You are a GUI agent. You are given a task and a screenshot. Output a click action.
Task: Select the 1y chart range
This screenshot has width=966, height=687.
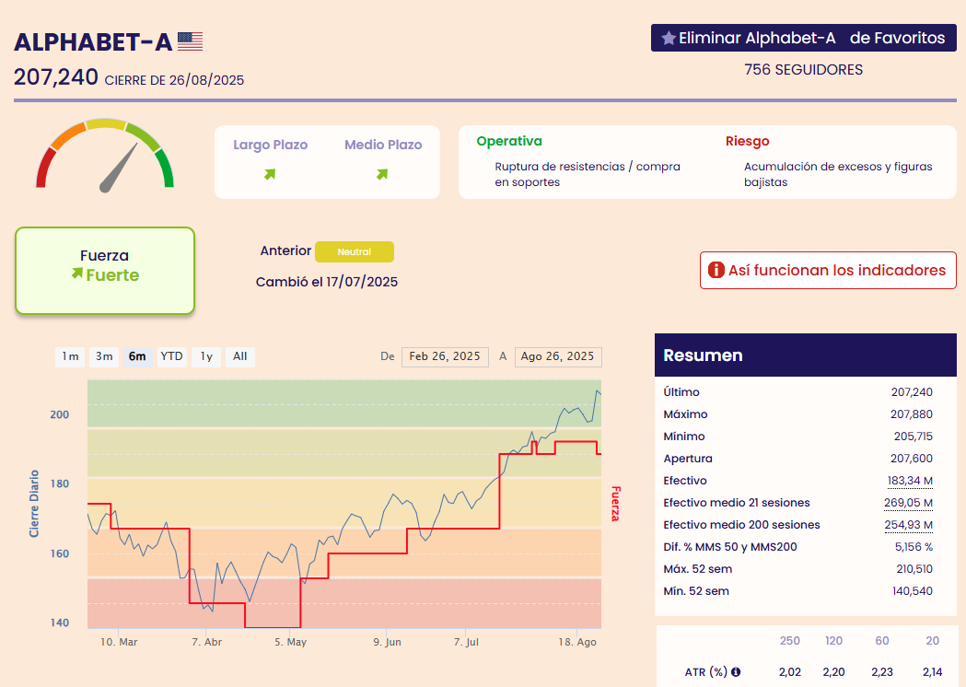[206, 356]
